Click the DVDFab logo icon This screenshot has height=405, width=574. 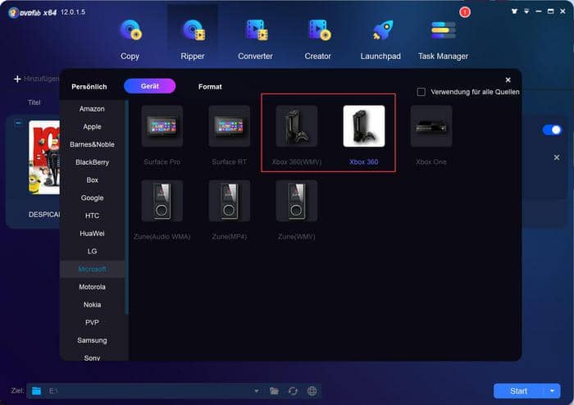coord(14,13)
